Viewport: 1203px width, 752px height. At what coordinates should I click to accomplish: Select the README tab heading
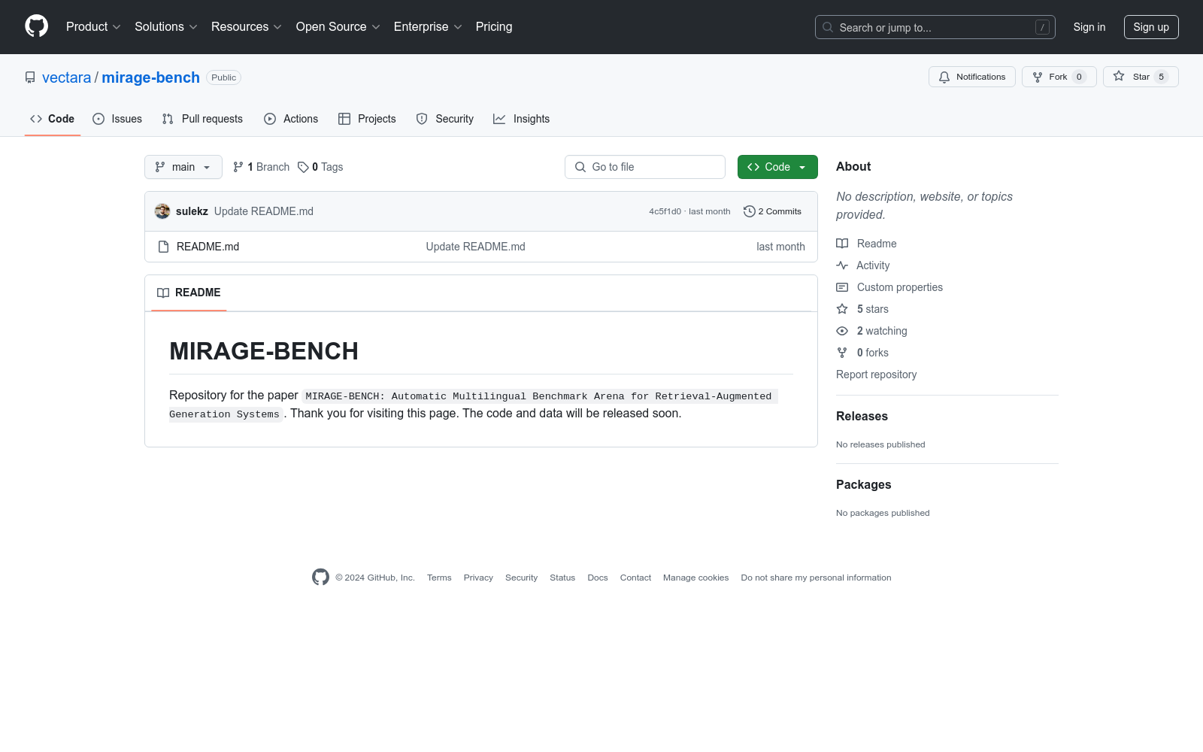(x=189, y=293)
